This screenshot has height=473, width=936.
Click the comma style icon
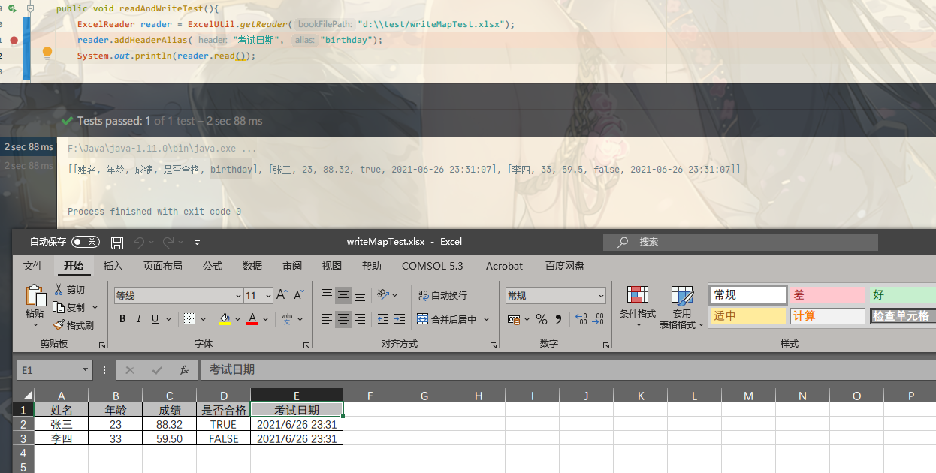(x=557, y=319)
